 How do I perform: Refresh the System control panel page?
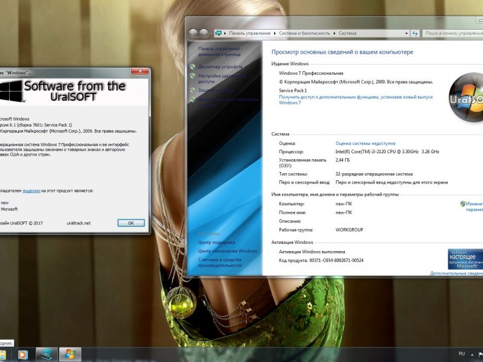point(415,33)
